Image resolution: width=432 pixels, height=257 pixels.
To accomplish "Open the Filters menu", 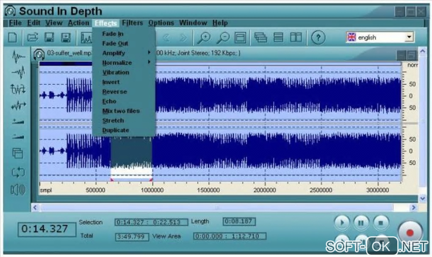I will point(132,23).
